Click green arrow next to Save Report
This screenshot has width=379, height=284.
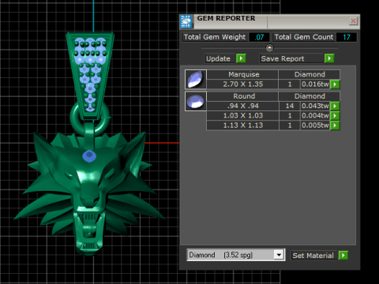[x=329, y=58]
